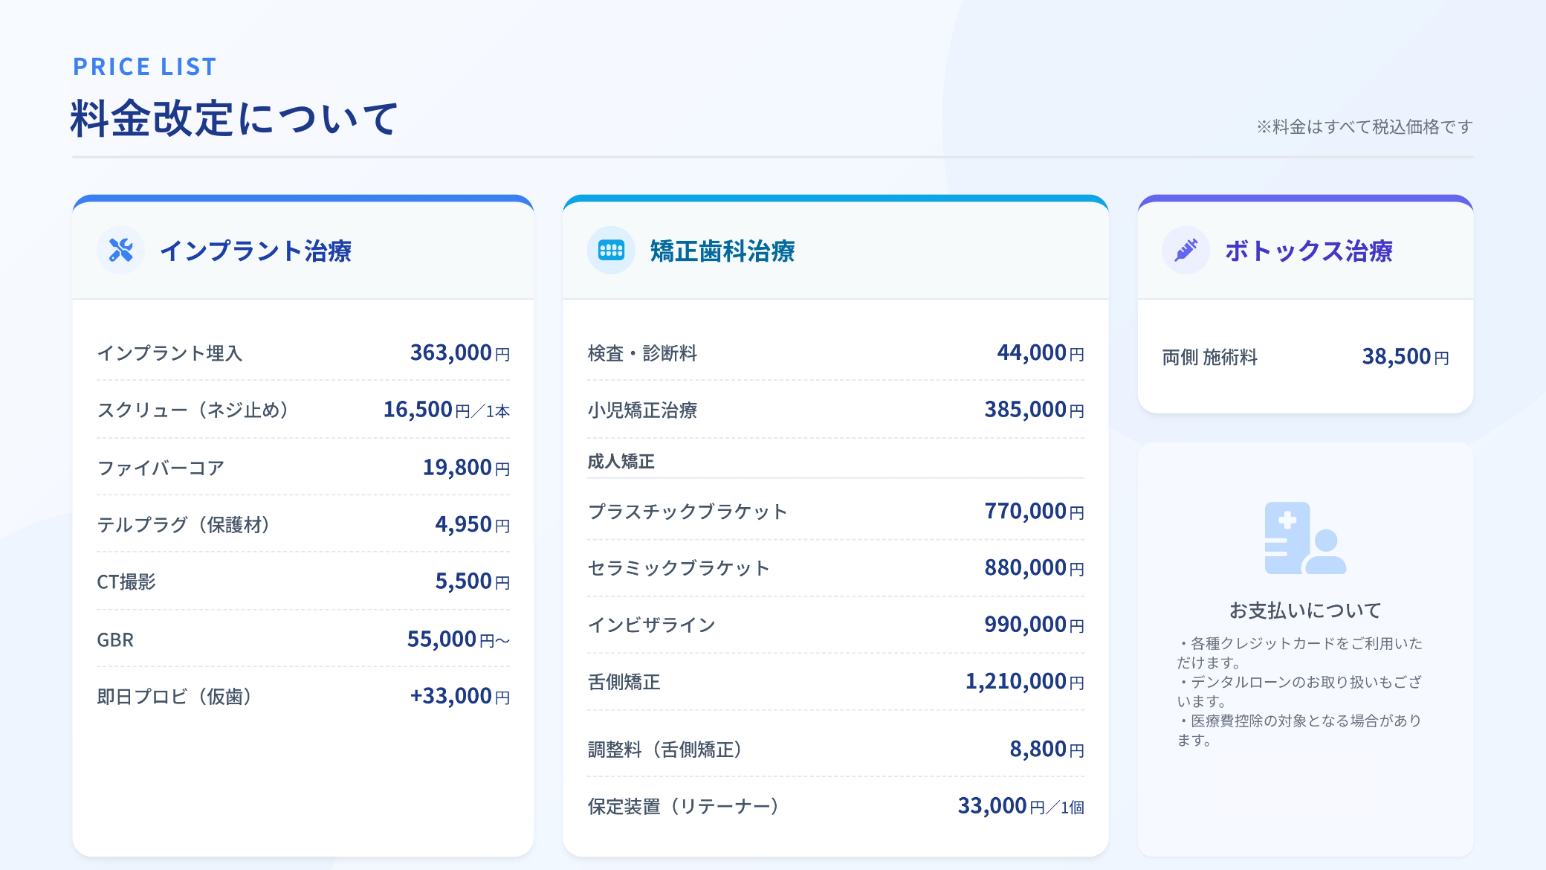Image resolution: width=1546 pixels, height=870 pixels.
Task: Click the お支払いについて heading
Action: (x=1305, y=610)
